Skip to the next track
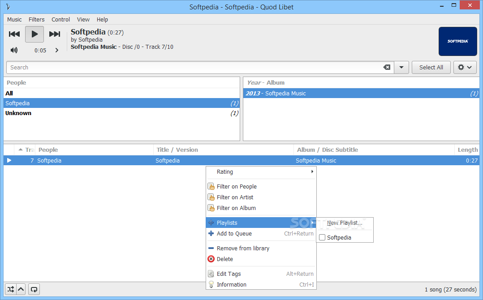The image size is (483, 300). click(x=55, y=34)
